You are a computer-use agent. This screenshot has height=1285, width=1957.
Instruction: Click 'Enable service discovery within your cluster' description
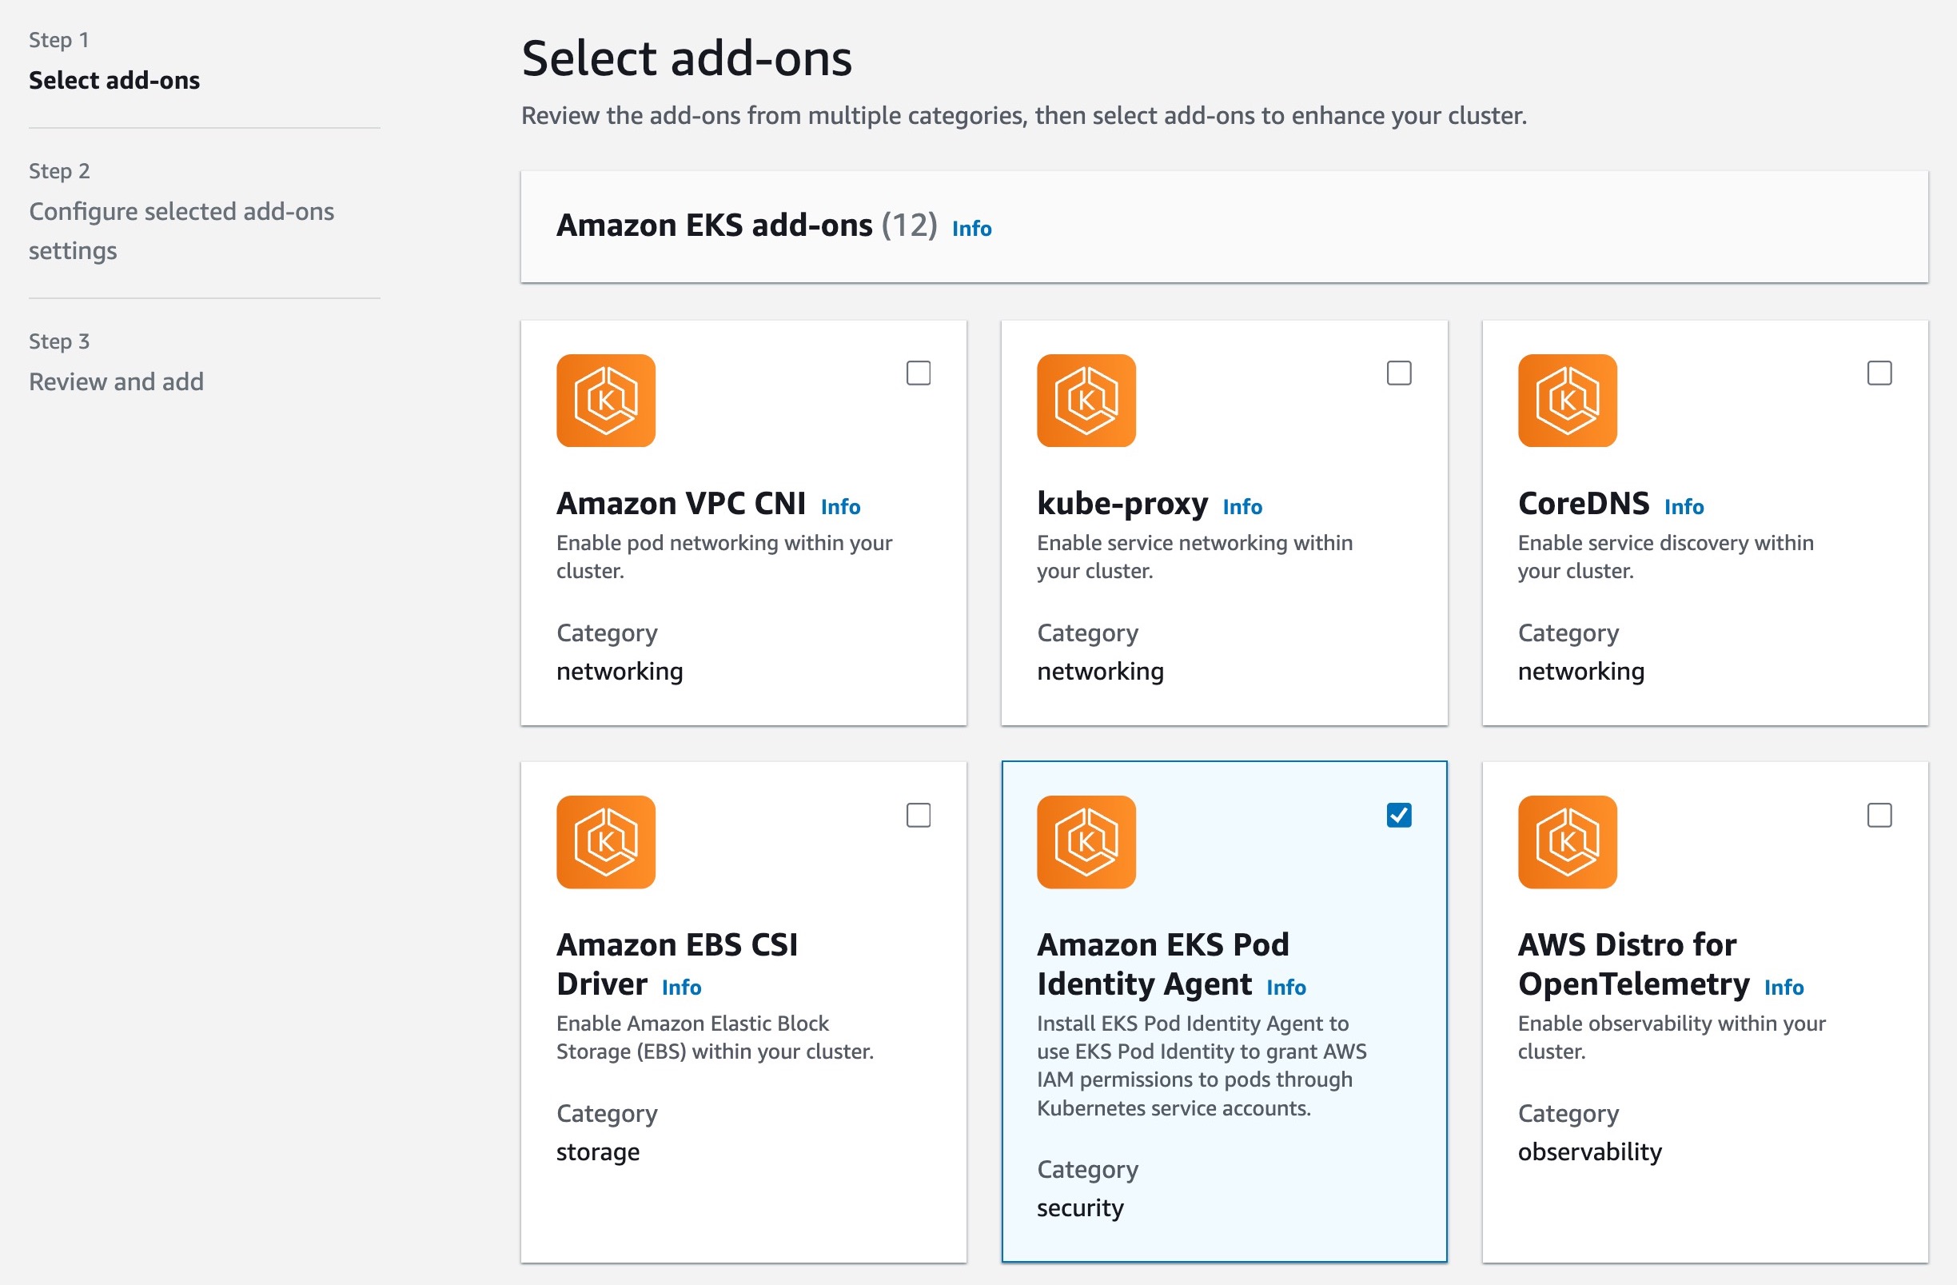pos(1665,556)
